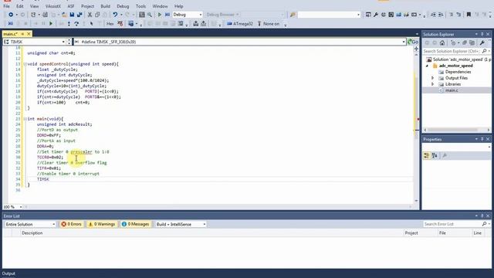Image resolution: width=494 pixels, height=278 pixels.
Task: Click the Save icon in toolbar
Action: (72, 15)
